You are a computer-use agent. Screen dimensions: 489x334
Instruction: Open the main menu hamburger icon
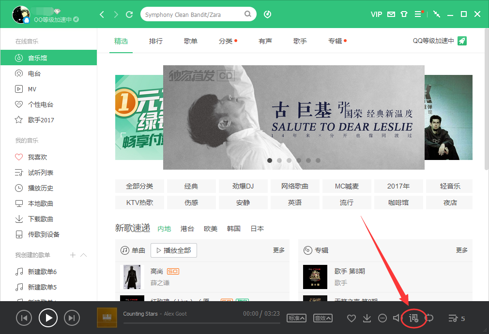418,15
